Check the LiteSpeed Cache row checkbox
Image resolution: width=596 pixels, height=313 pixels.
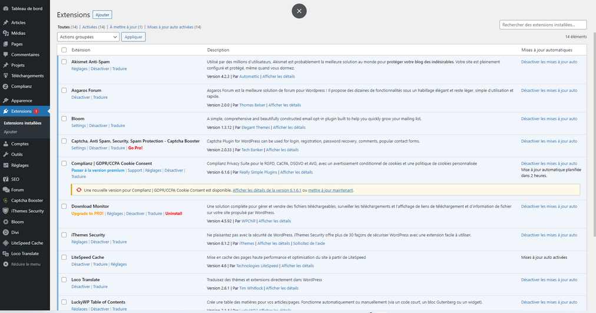point(64,257)
